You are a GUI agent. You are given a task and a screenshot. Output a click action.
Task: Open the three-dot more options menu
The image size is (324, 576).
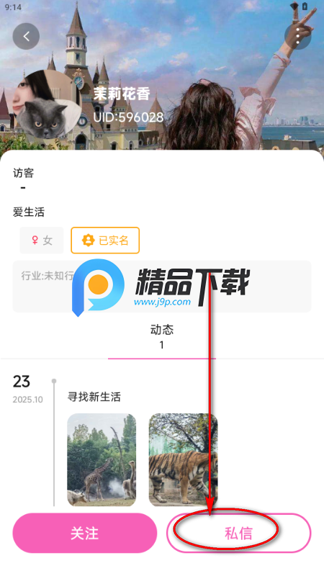(x=298, y=37)
